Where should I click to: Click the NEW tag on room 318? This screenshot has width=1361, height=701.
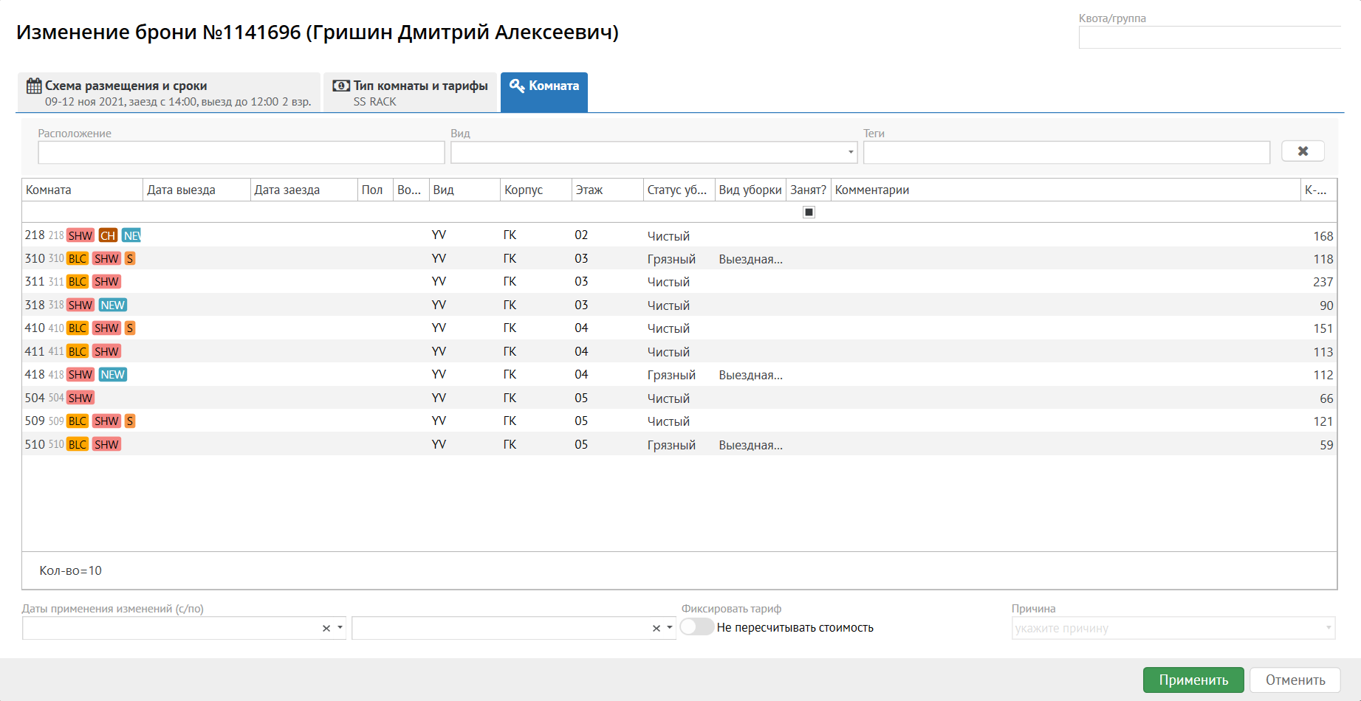point(113,305)
